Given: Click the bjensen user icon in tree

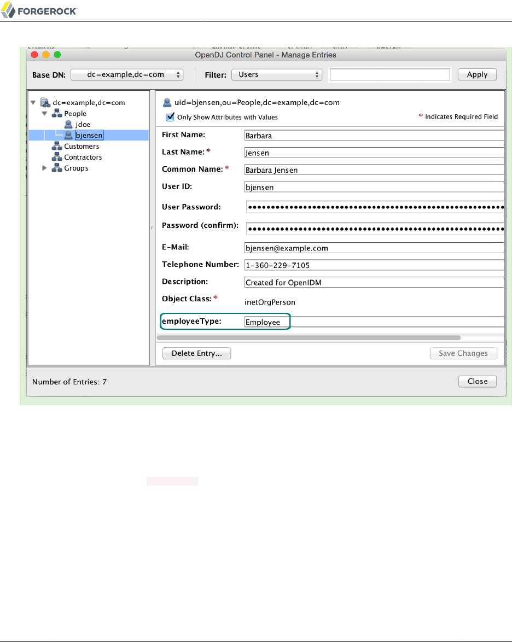Looking at the screenshot, I should (x=68, y=135).
